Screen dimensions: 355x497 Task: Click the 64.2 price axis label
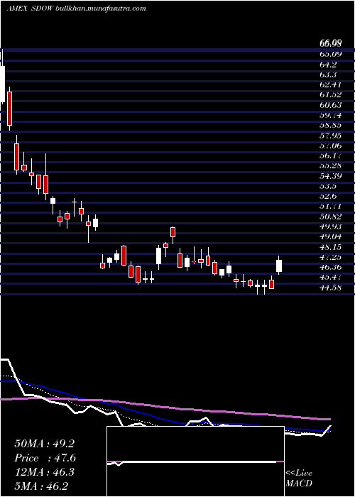click(328, 65)
